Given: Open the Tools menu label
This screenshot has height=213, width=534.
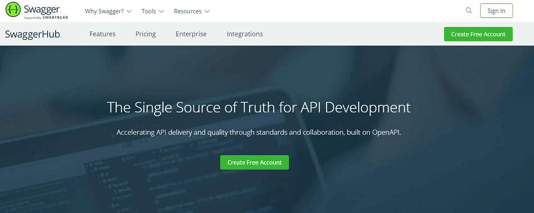Looking at the screenshot, I should pyautogui.click(x=149, y=11).
